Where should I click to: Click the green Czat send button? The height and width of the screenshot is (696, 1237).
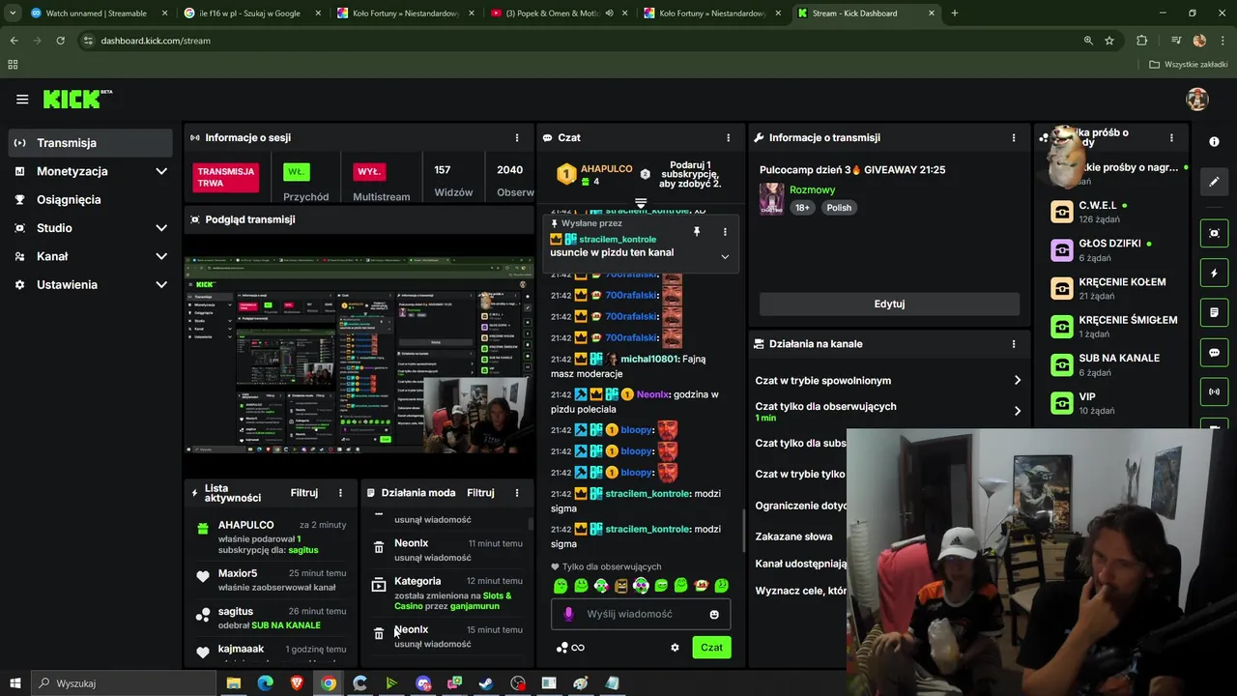(x=711, y=648)
